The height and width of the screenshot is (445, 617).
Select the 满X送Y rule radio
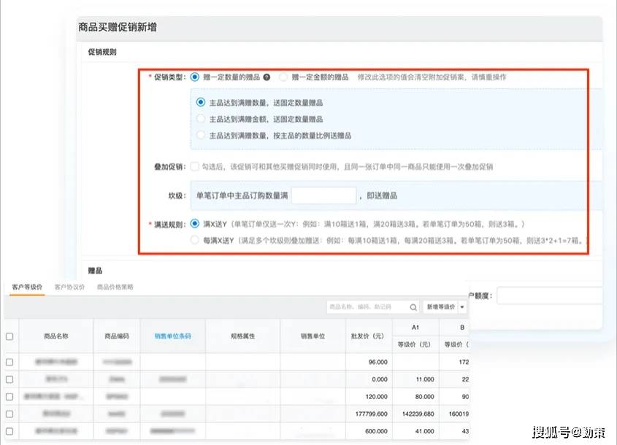pos(194,223)
